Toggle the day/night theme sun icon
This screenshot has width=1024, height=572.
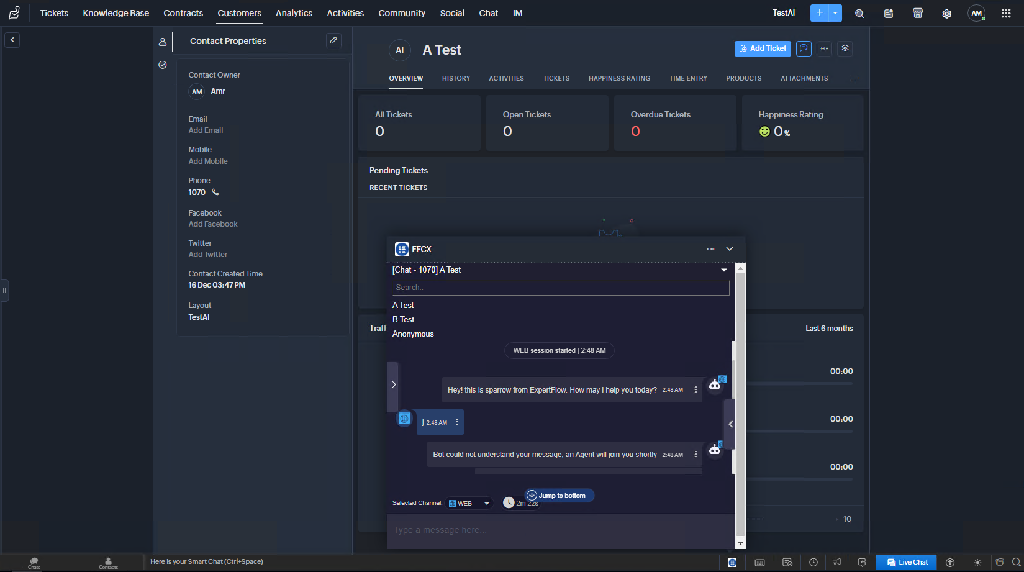click(x=977, y=562)
